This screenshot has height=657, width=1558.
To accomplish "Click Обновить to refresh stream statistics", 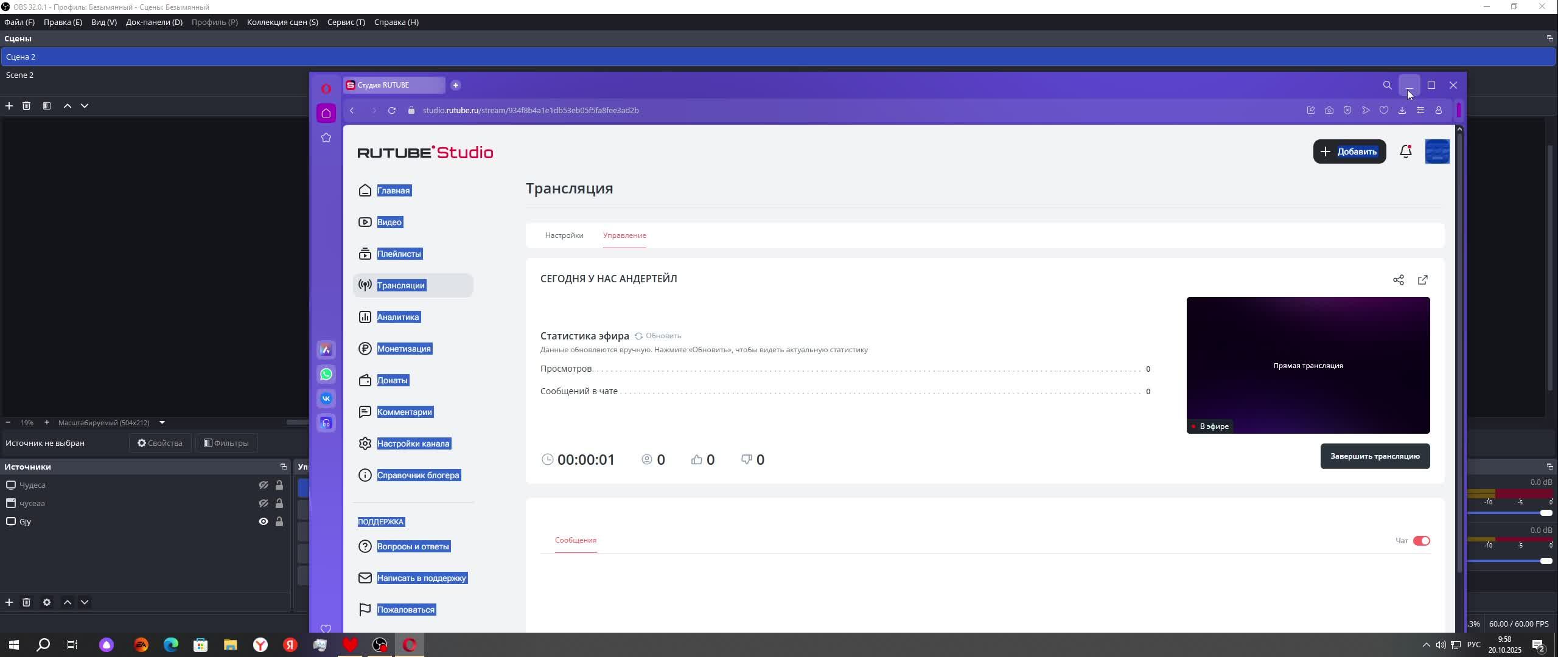I will 658,336.
